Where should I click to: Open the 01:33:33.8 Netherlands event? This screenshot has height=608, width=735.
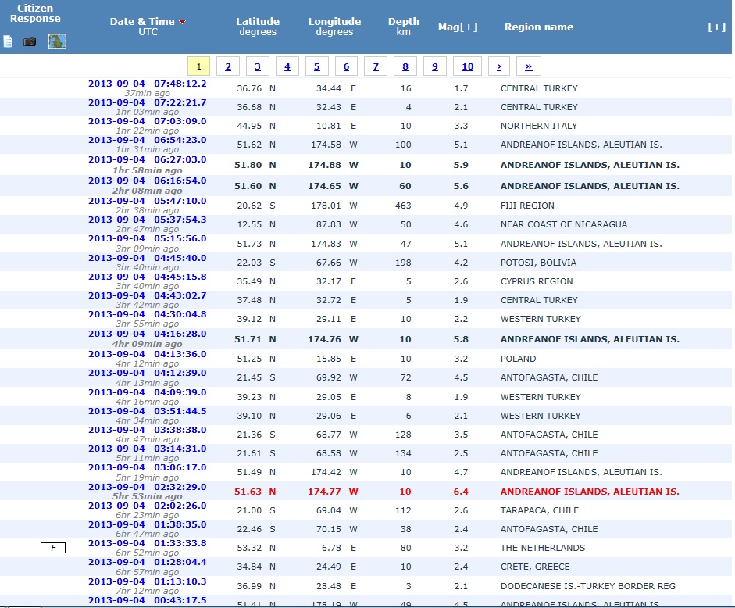point(147,543)
